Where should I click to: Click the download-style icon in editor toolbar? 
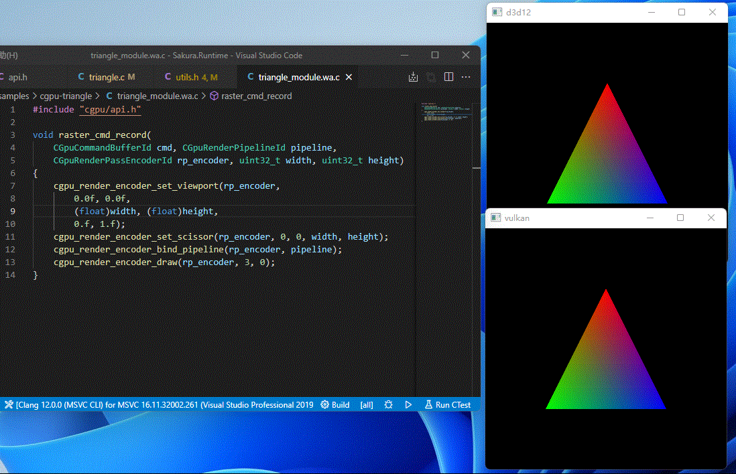414,77
